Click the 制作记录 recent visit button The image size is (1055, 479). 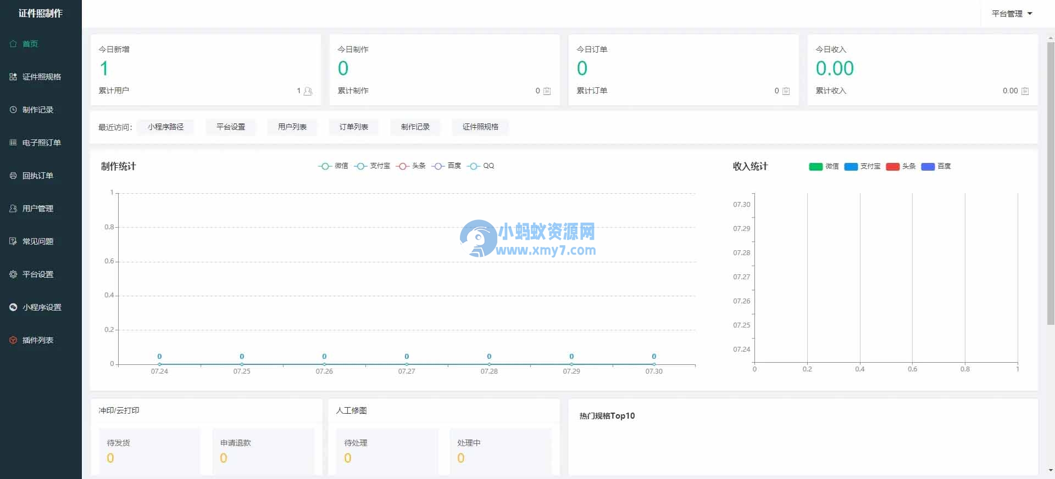point(415,127)
